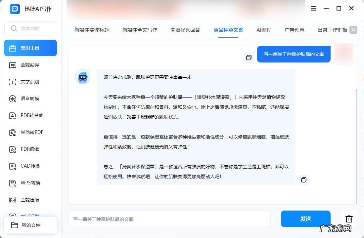Switch to 新媒体震惊标题 tab
Screen dimensions: 364x238
[x=92, y=30]
